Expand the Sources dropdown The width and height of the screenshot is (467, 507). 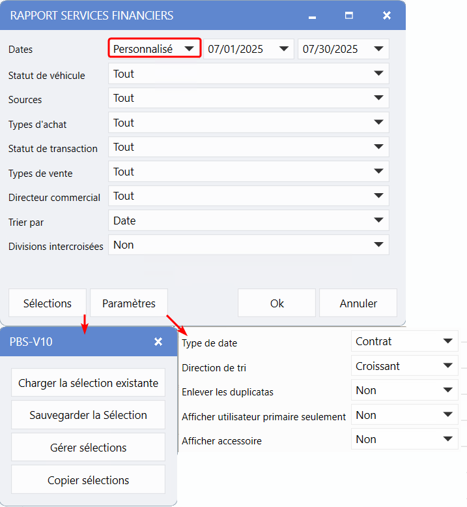[248, 99]
